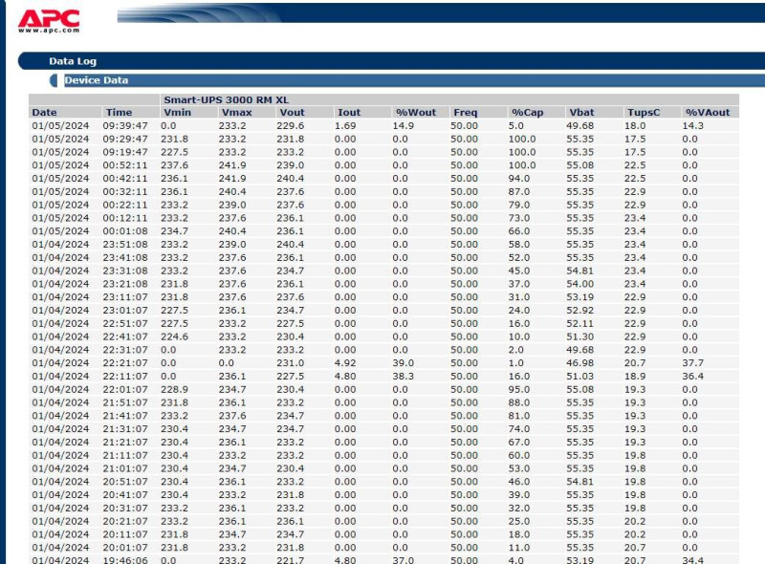The width and height of the screenshot is (765, 564).
Task: Click the %VAout column header
Action: [x=708, y=112]
